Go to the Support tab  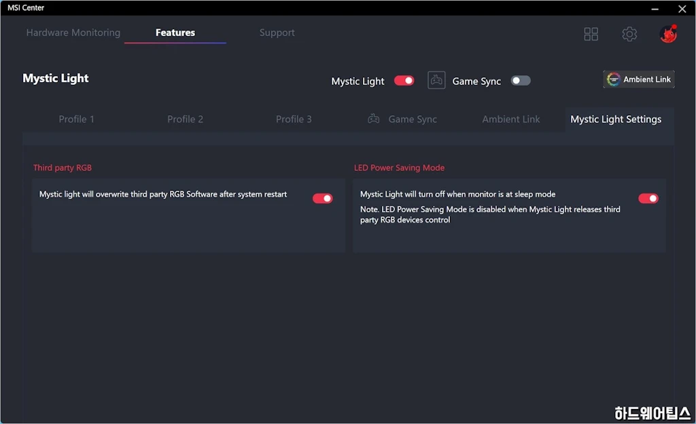(277, 33)
